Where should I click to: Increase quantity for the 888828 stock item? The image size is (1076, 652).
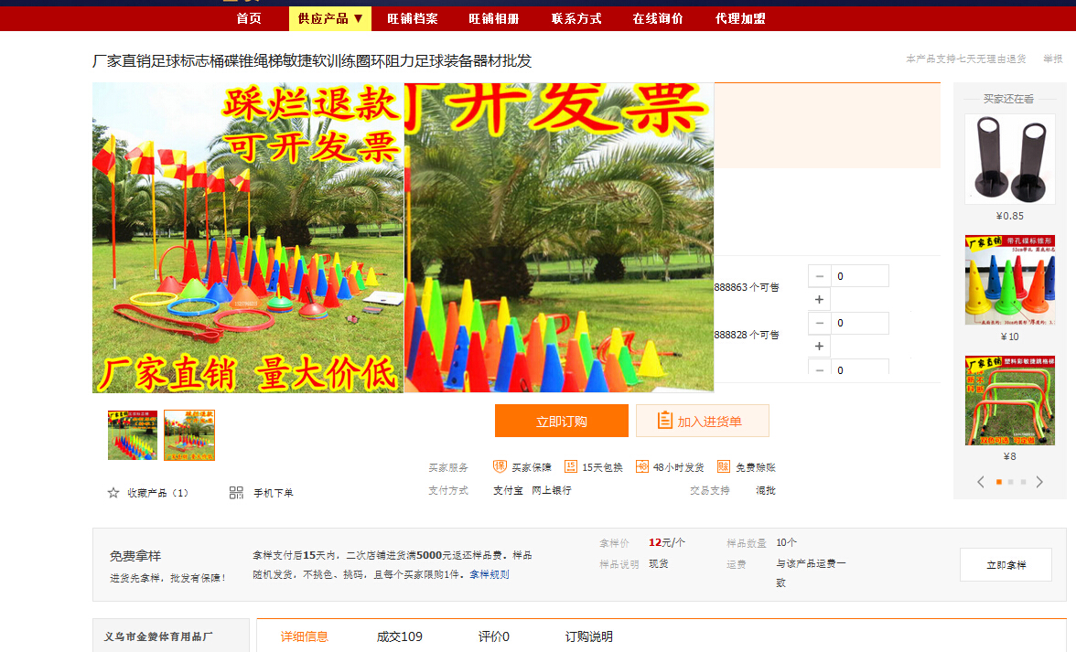(x=819, y=347)
